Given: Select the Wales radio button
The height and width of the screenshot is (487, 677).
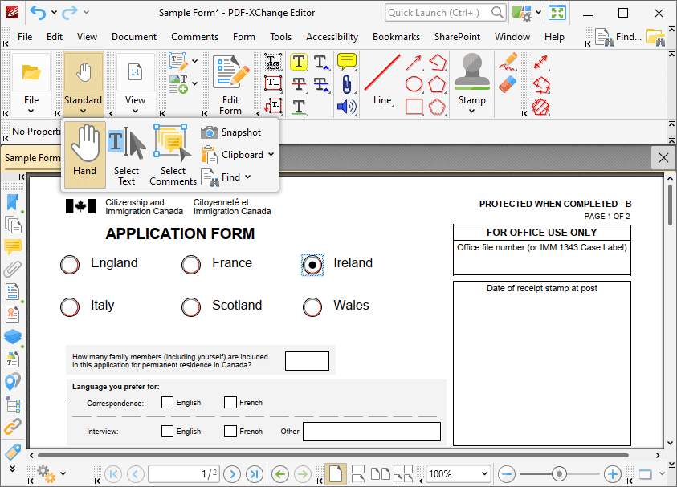Looking at the screenshot, I should 312,307.
